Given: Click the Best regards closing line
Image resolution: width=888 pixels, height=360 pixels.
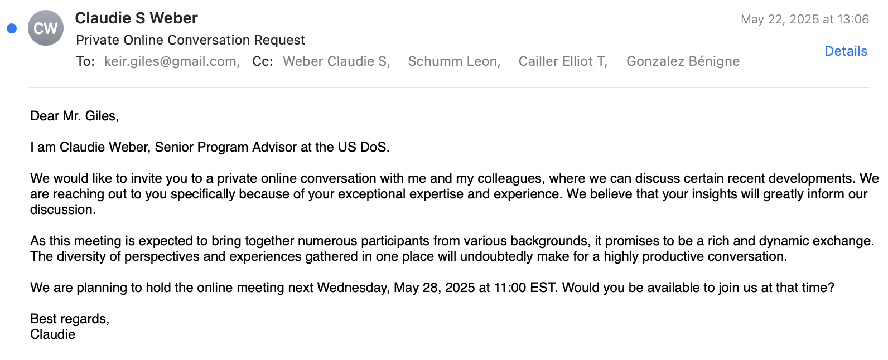Looking at the screenshot, I should (70, 319).
